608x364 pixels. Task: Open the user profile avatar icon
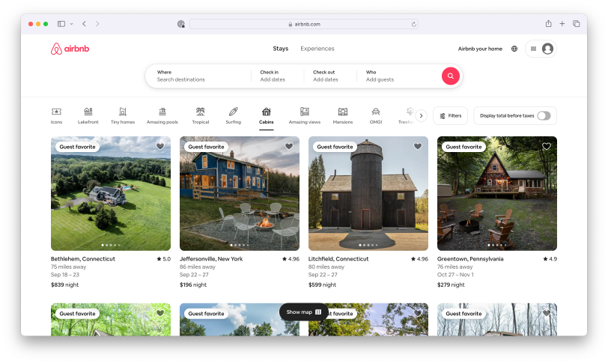tap(547, 49)
